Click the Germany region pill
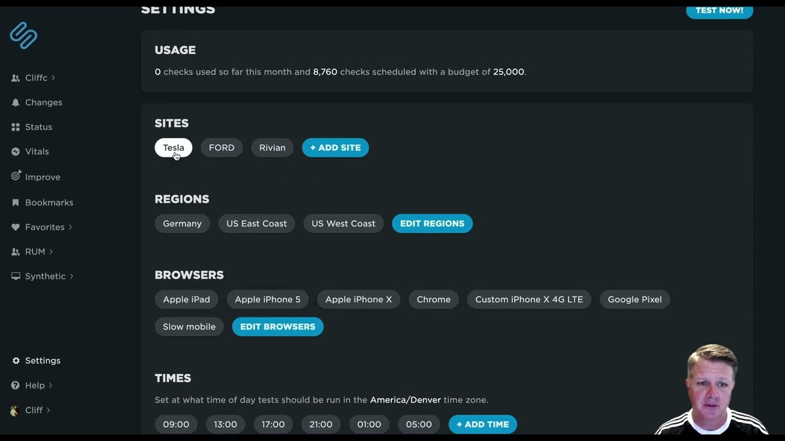Image resolution: width=785 pixels, height=441 pixels. pos(182,224)
